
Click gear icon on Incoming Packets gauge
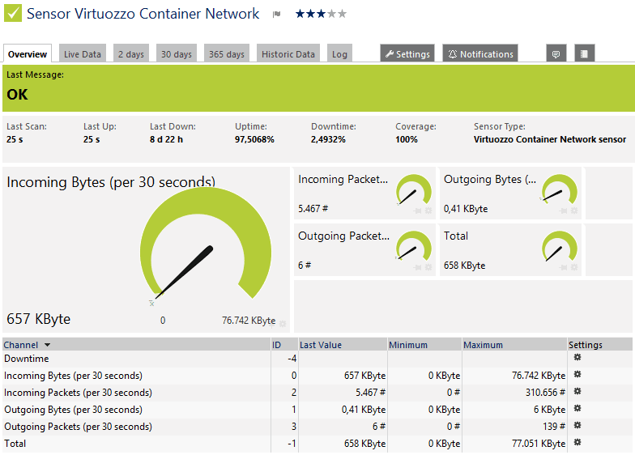(x=428, y=210)
